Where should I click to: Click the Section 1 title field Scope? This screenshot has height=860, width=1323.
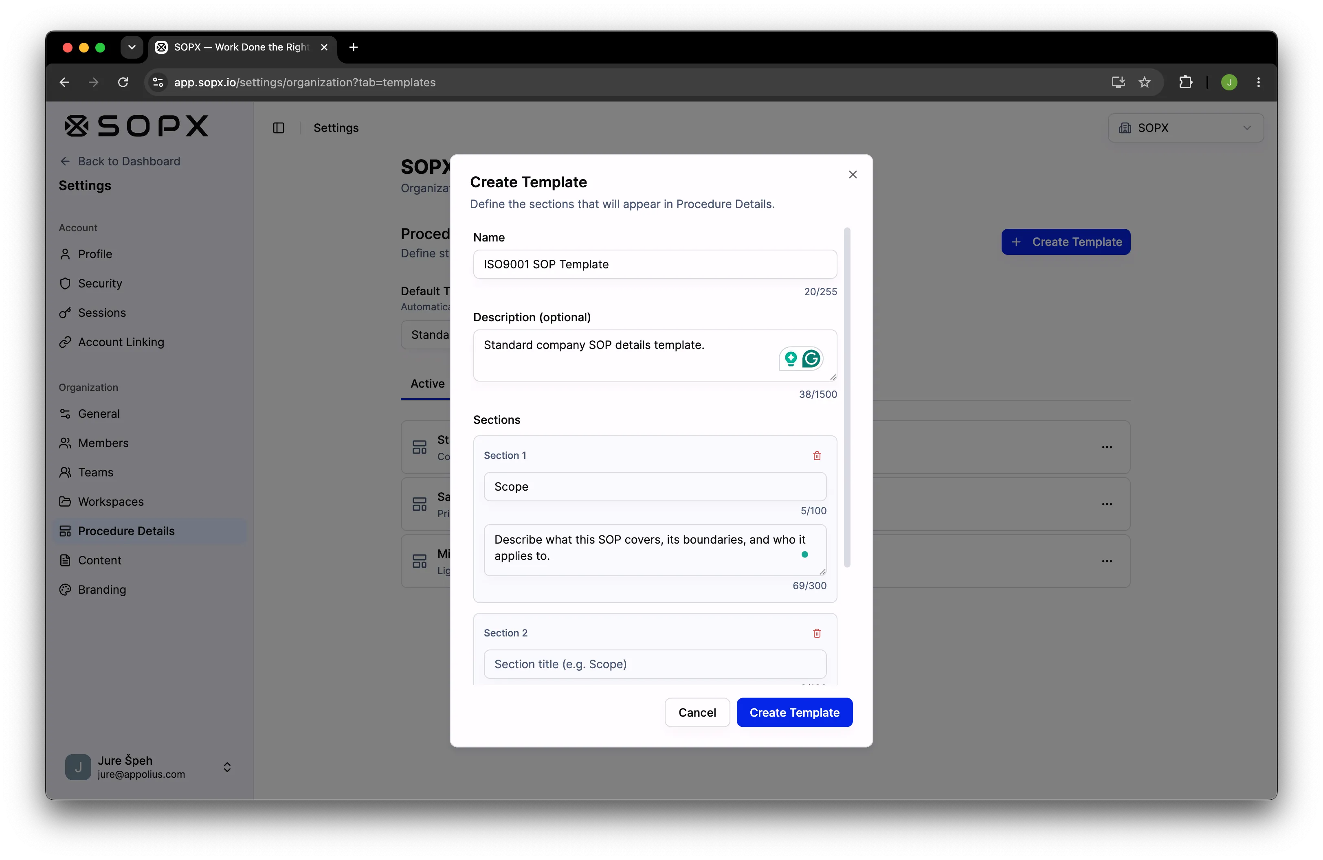(655, 487)
